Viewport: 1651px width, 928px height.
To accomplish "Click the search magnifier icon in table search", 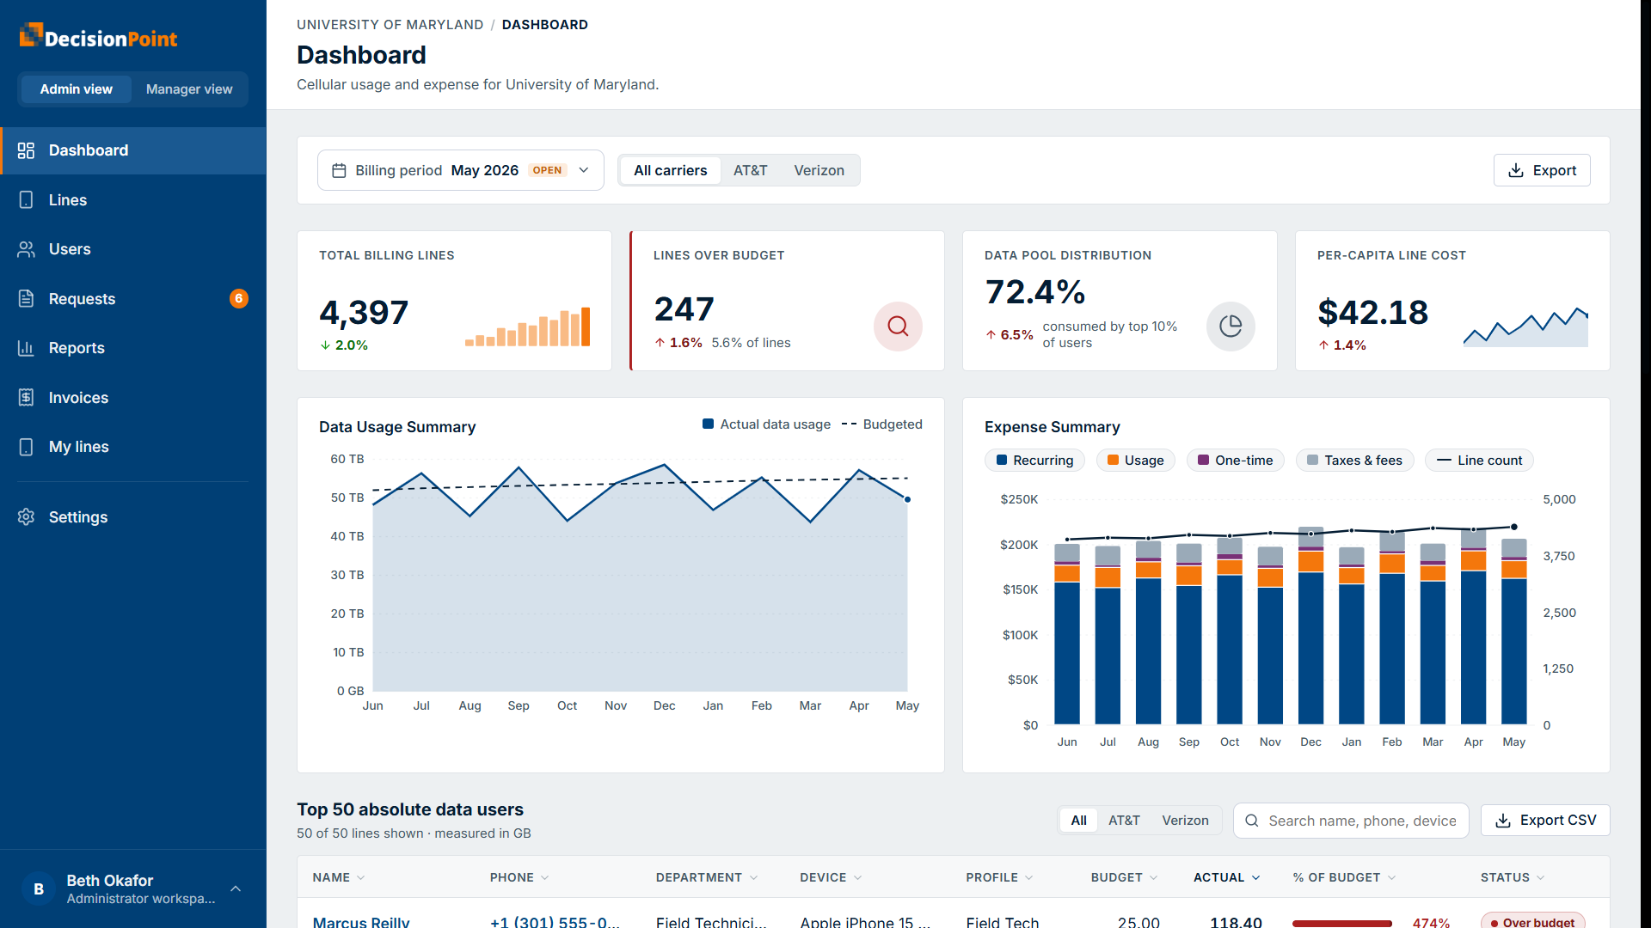I will click(1252, 821).
